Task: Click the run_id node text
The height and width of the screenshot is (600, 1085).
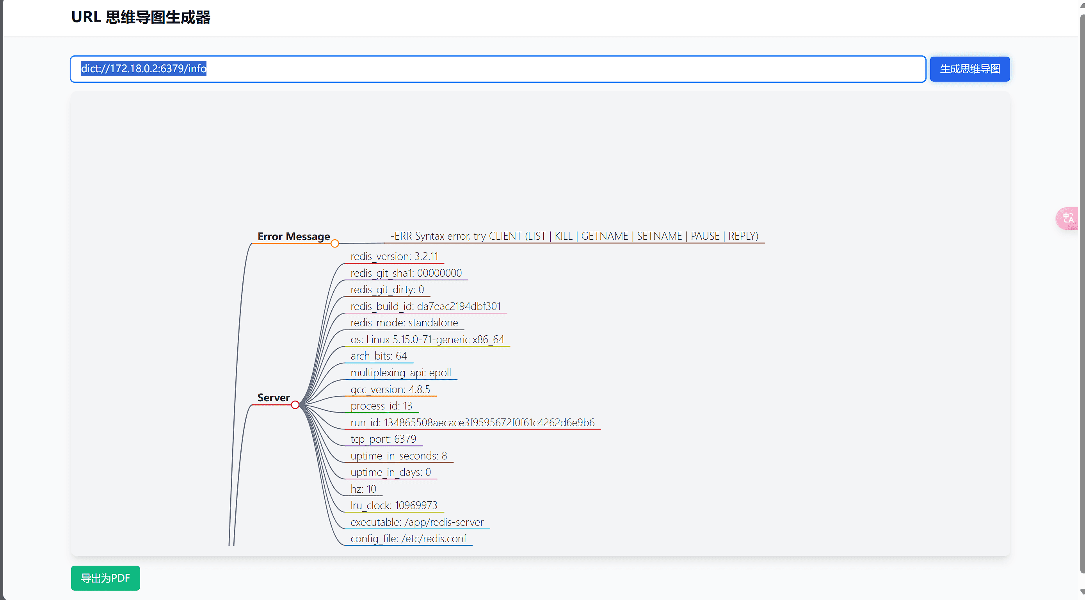Action: pos(472,422)
